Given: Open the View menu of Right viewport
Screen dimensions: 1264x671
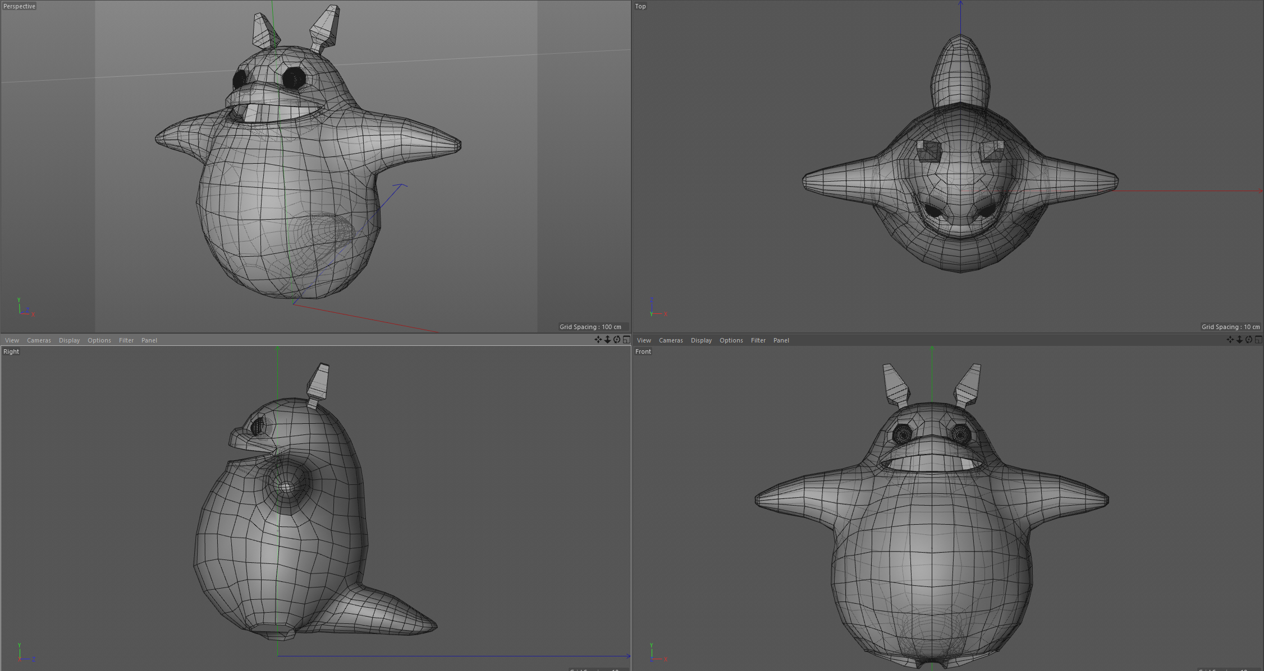Looking at the screenshot, I should (x=12, y=340).
